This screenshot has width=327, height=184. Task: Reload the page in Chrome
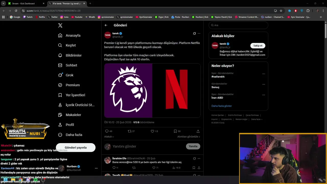16,11
